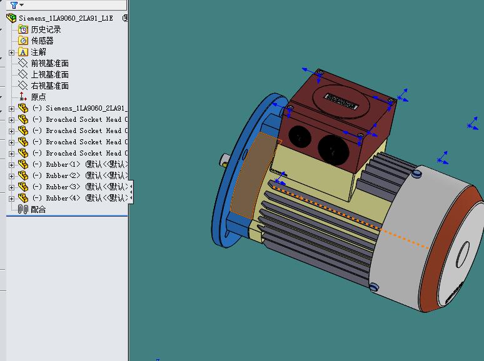Image resolution: width=484 pixels, height=361 pixels.
Task: Select the 传感器 sensors item
Action: (x=42, y=41)
